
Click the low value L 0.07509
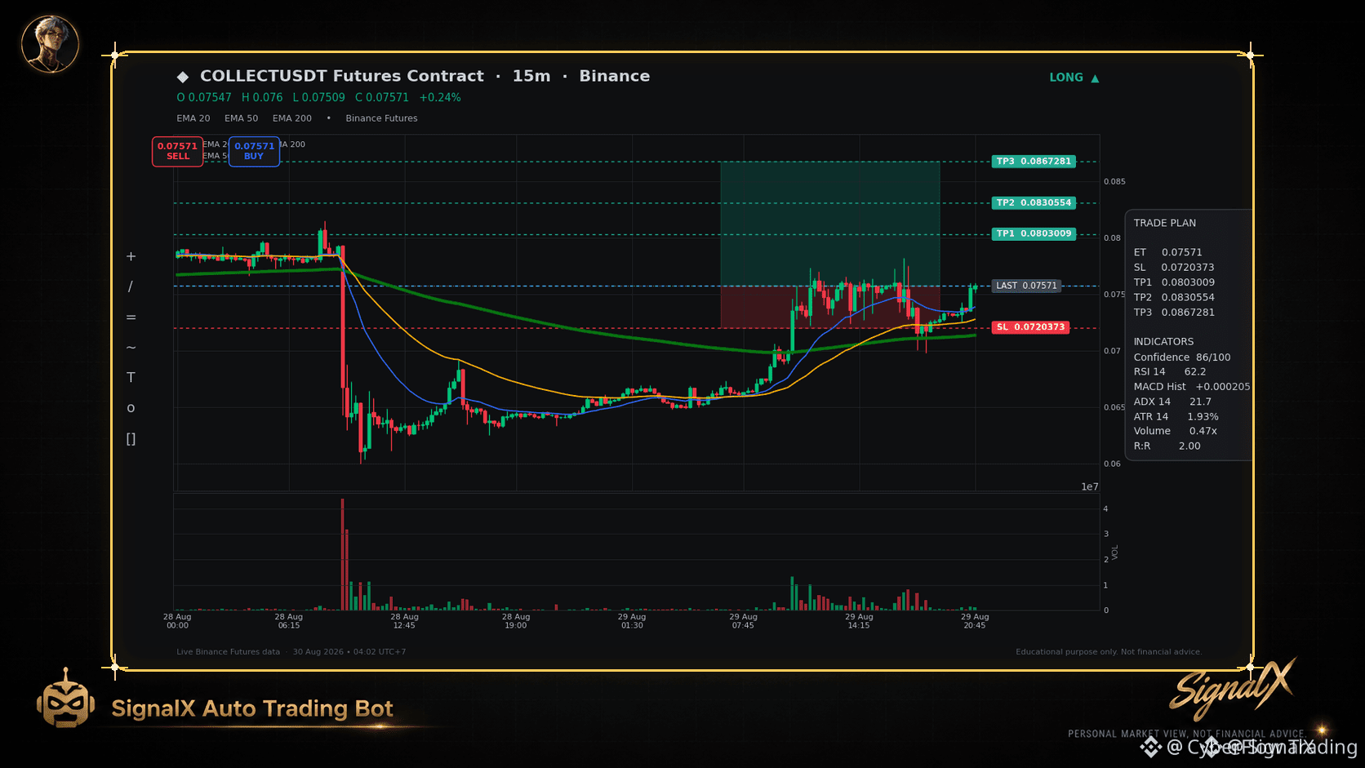tap(319, 97)
